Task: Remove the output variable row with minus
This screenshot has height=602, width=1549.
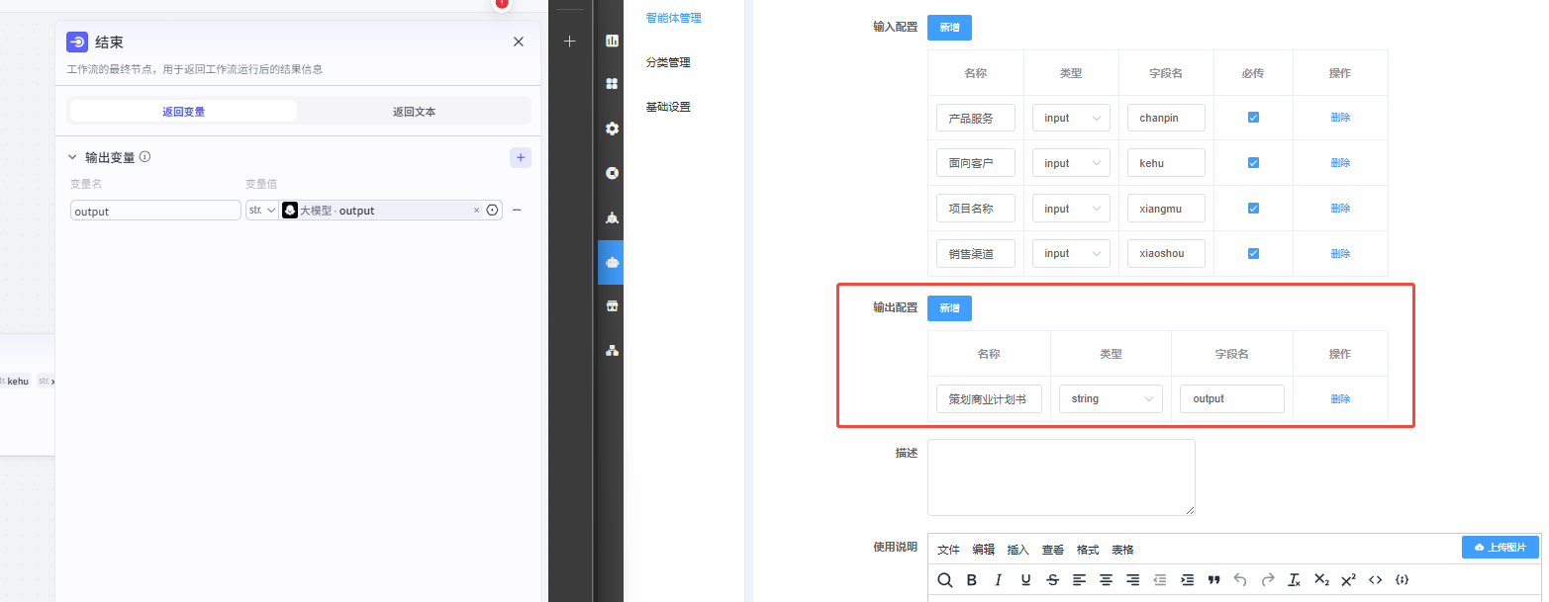Action: [517, 210]
